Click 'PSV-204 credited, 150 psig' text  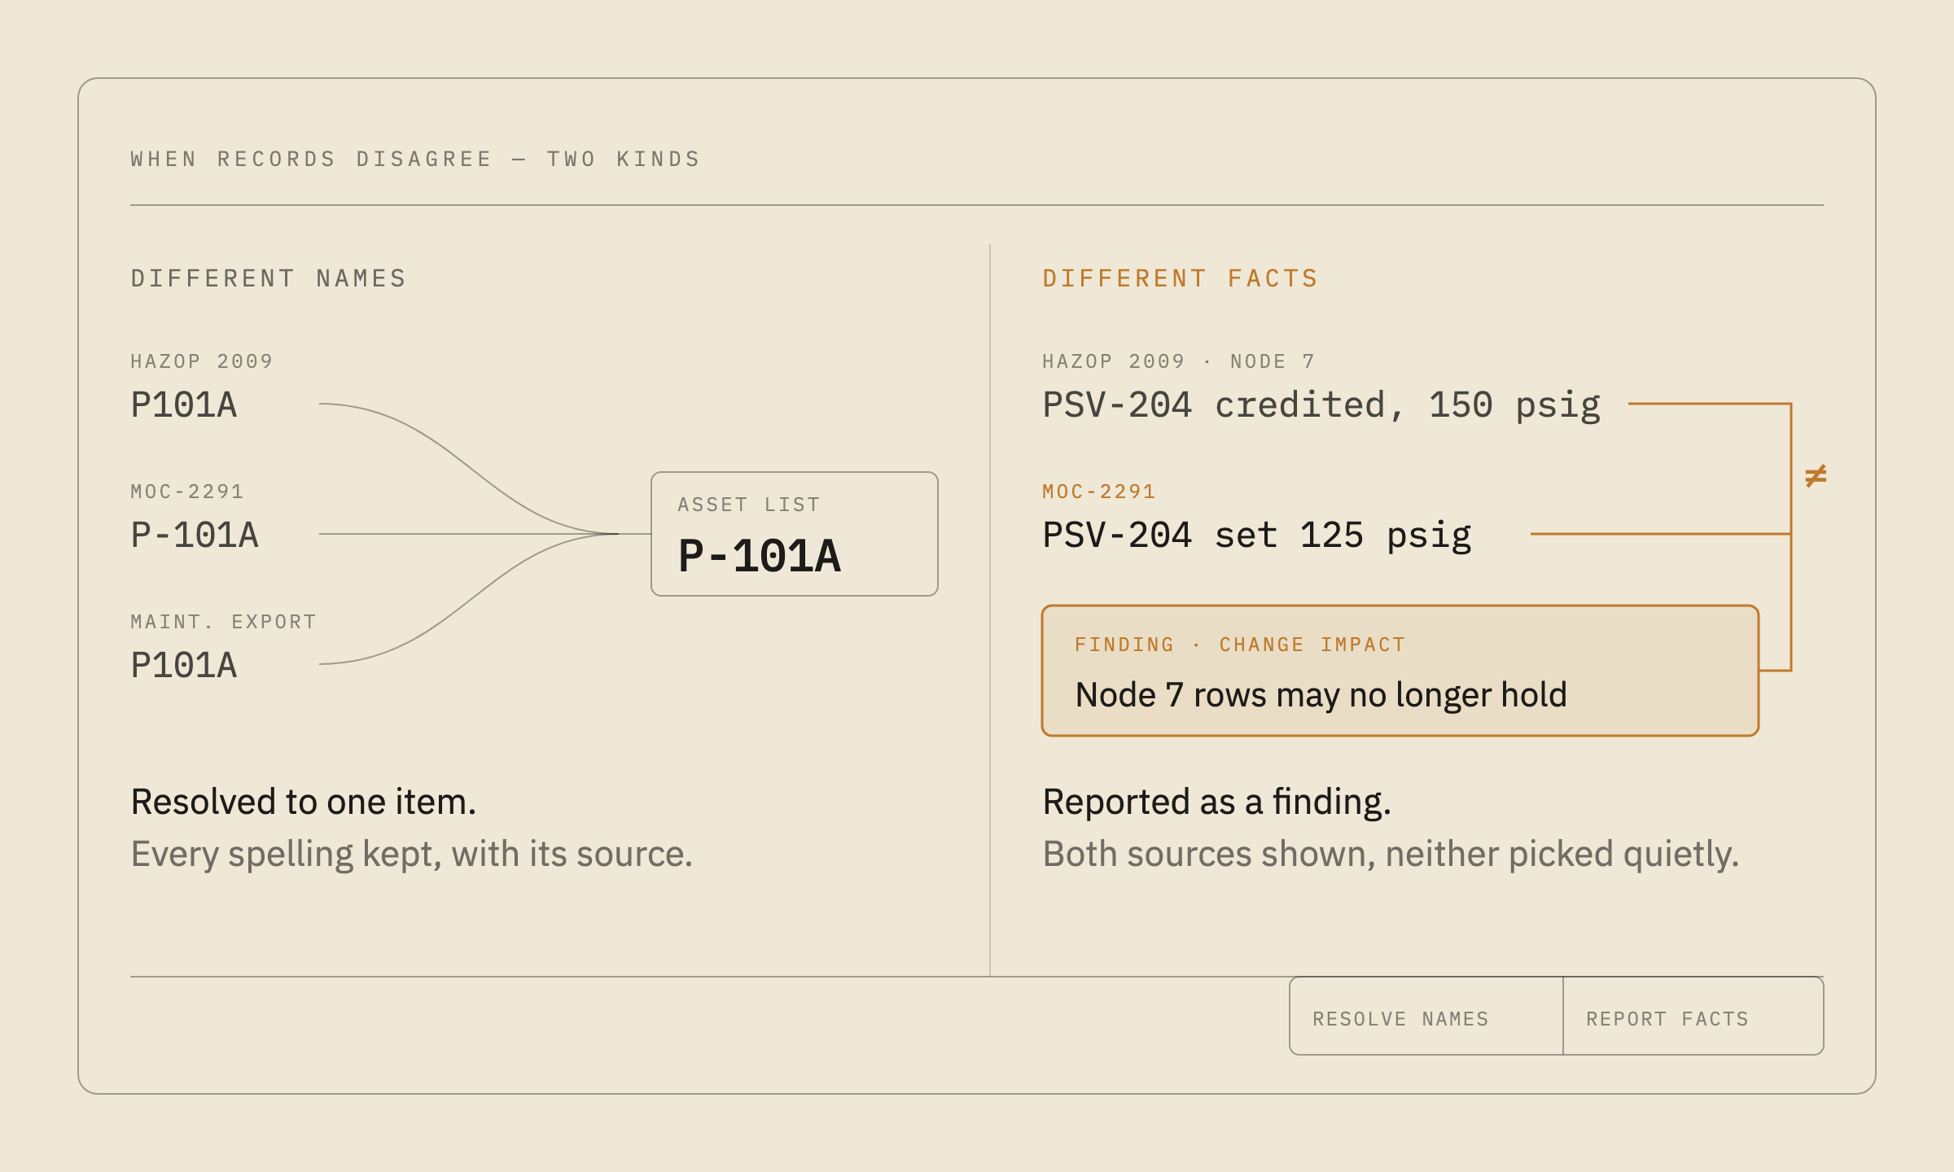1321,406
